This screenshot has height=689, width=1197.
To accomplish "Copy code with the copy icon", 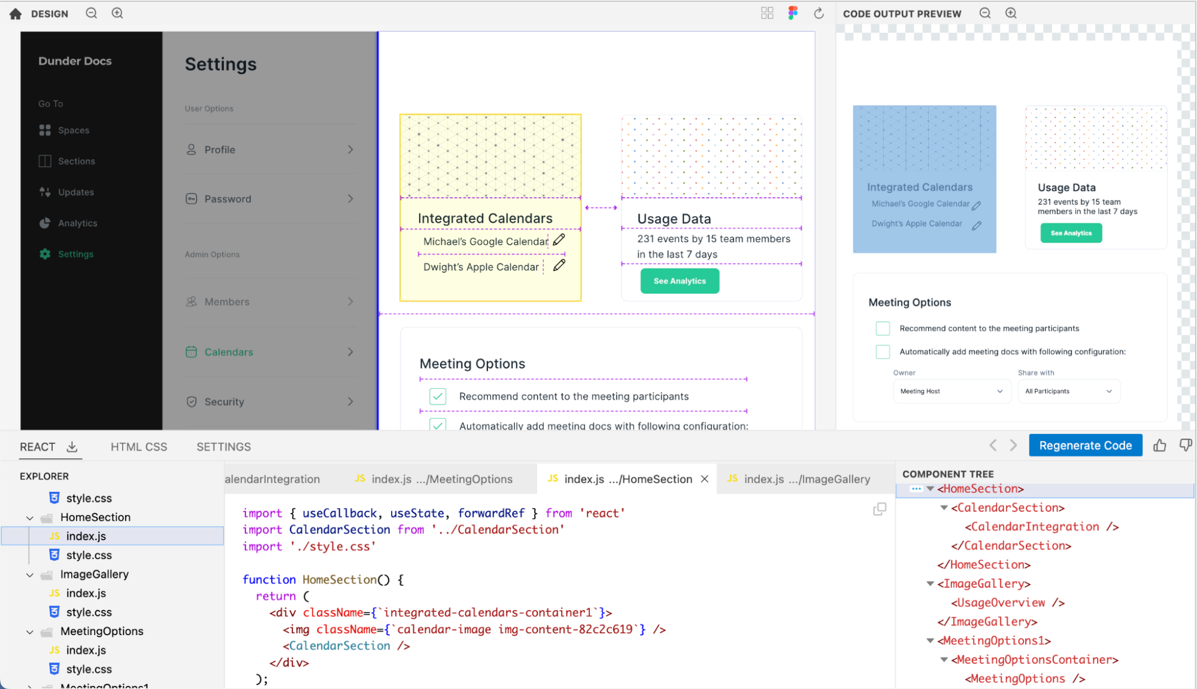I will [880, 509].
